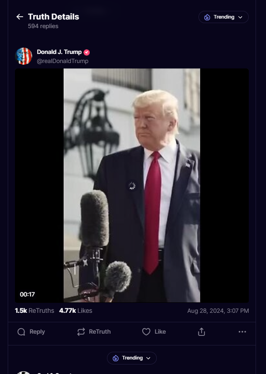Open the top Trending sort dropdown

[223, 17]
